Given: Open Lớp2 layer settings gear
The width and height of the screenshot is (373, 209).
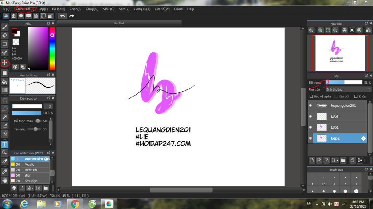Looking at the screenshot, I should (364, 138).
